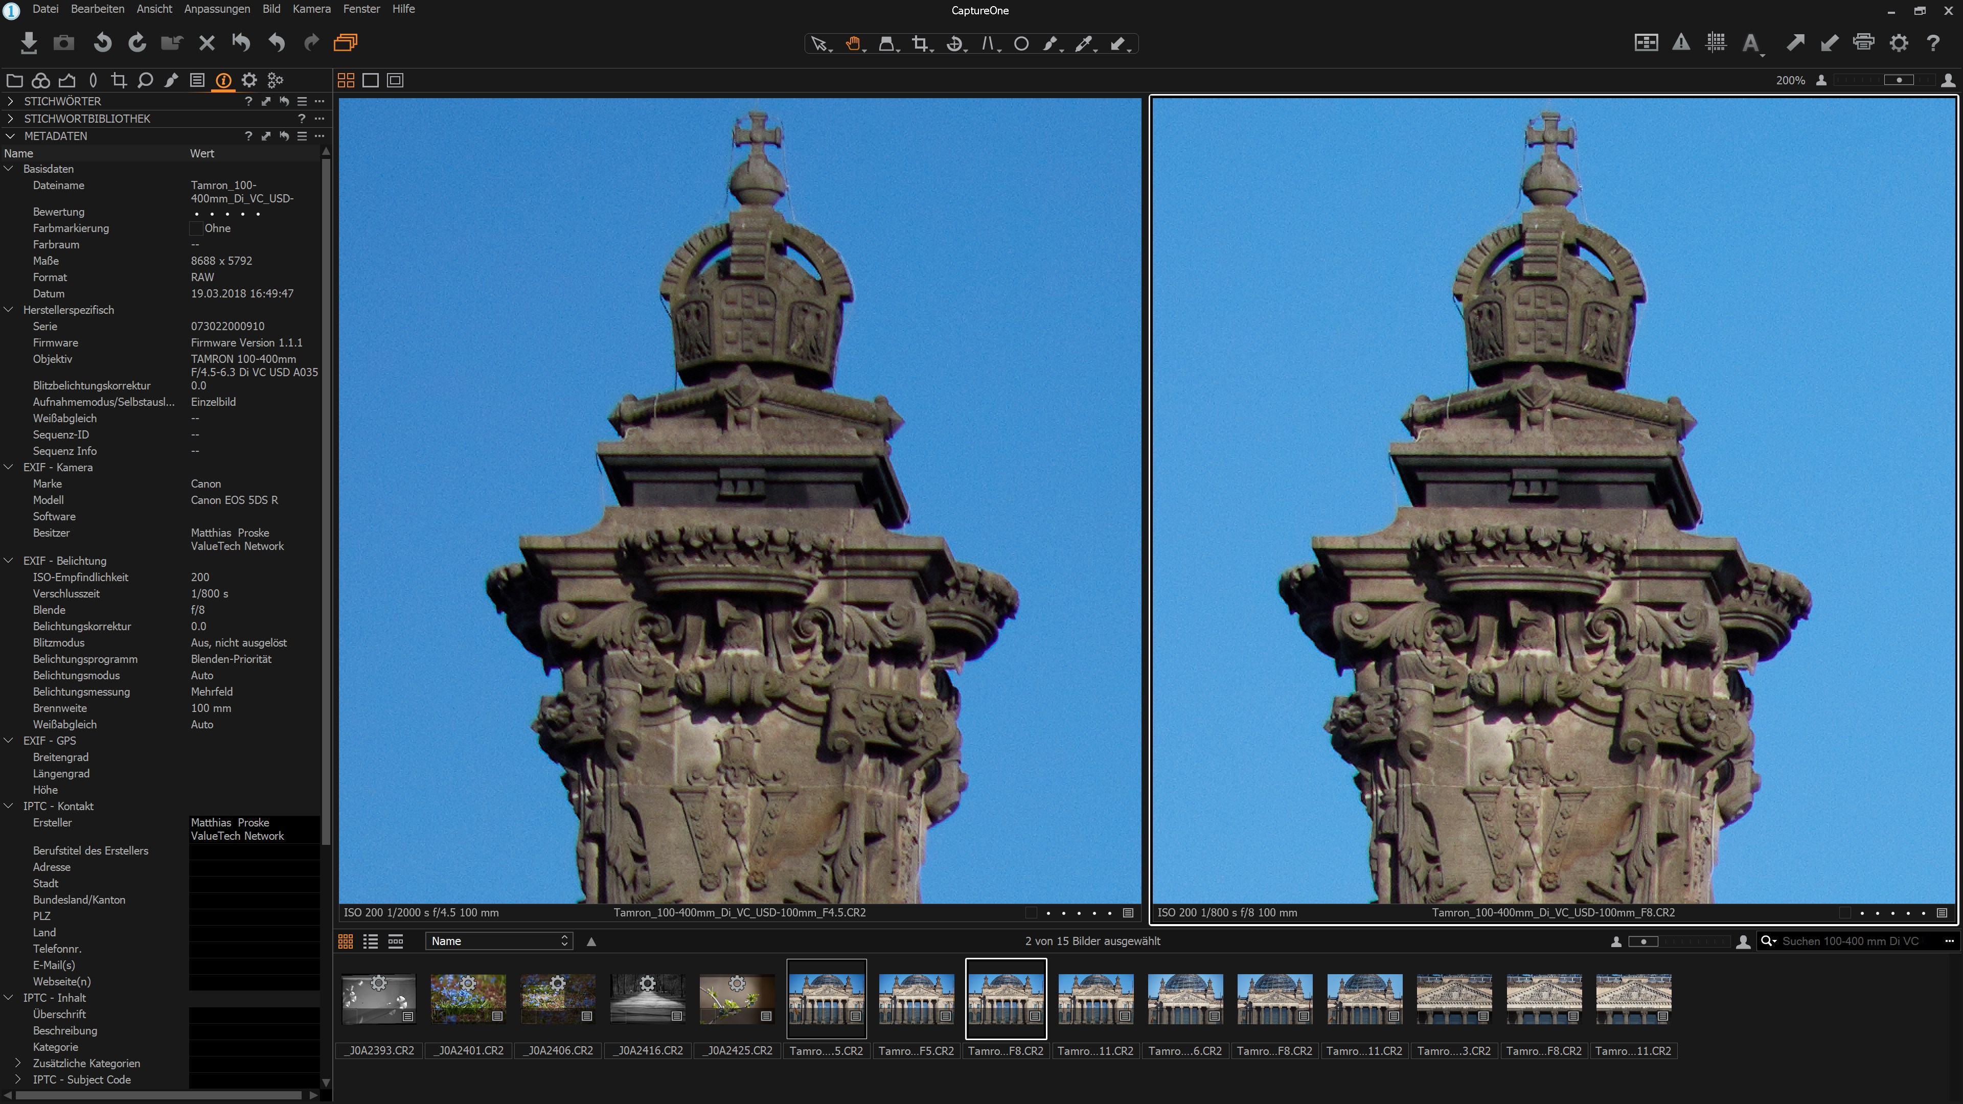Image resolution: width=1963 pixels, height=1104 pixels.
Task: Open the Anpassungen menu
Action: [216, 9]
